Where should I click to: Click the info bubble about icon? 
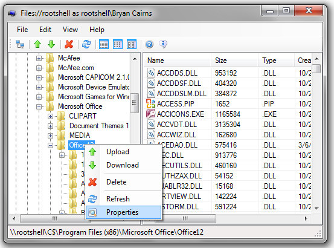click(x=163, y=44)
